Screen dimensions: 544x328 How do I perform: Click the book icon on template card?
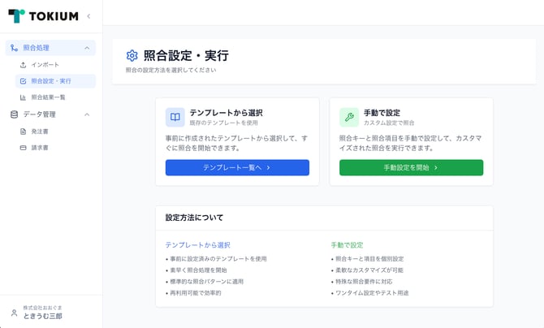coord(175,117)
